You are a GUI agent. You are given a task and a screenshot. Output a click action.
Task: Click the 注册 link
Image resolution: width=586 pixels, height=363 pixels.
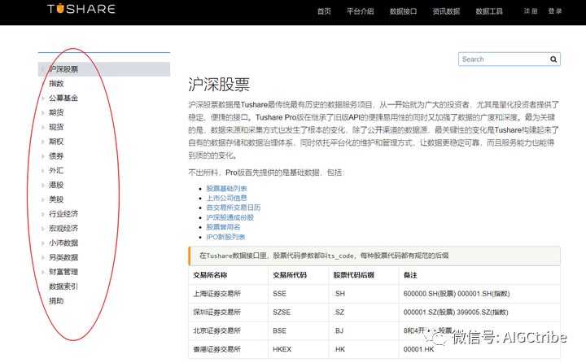[531, 11]
